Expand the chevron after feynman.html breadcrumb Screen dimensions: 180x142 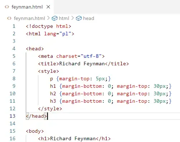(x=48, y=18)
